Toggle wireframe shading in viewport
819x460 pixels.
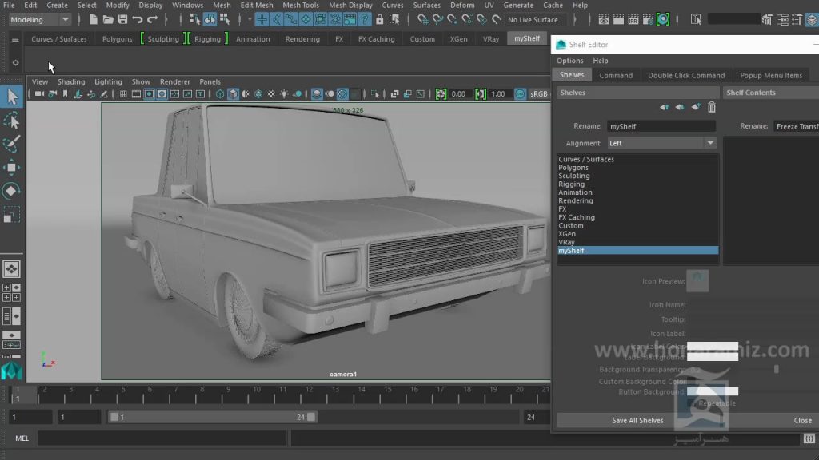(220, 94)
